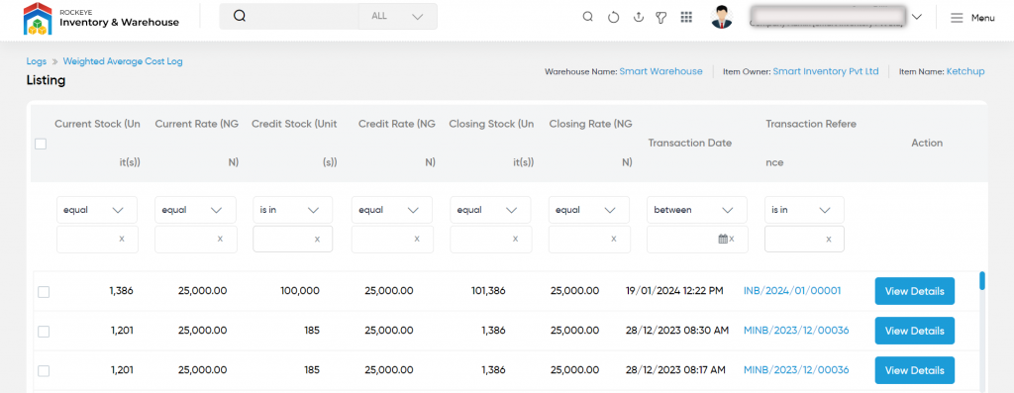Image resolution: width=1014 pixels, height=393 pixels.
Task: Click the vertical scrollbar thumb of table
Action: pyautogui.click(x=981, y=280)
